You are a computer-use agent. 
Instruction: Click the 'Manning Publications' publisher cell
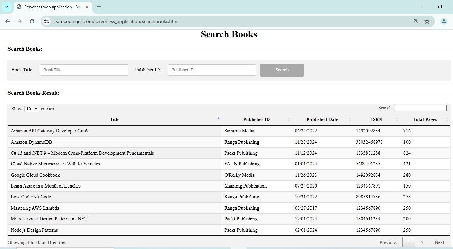[257, 186]
